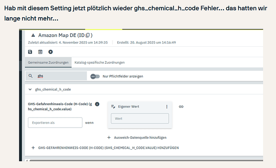Click the save (floppy disk) icon

pos(30,52)
